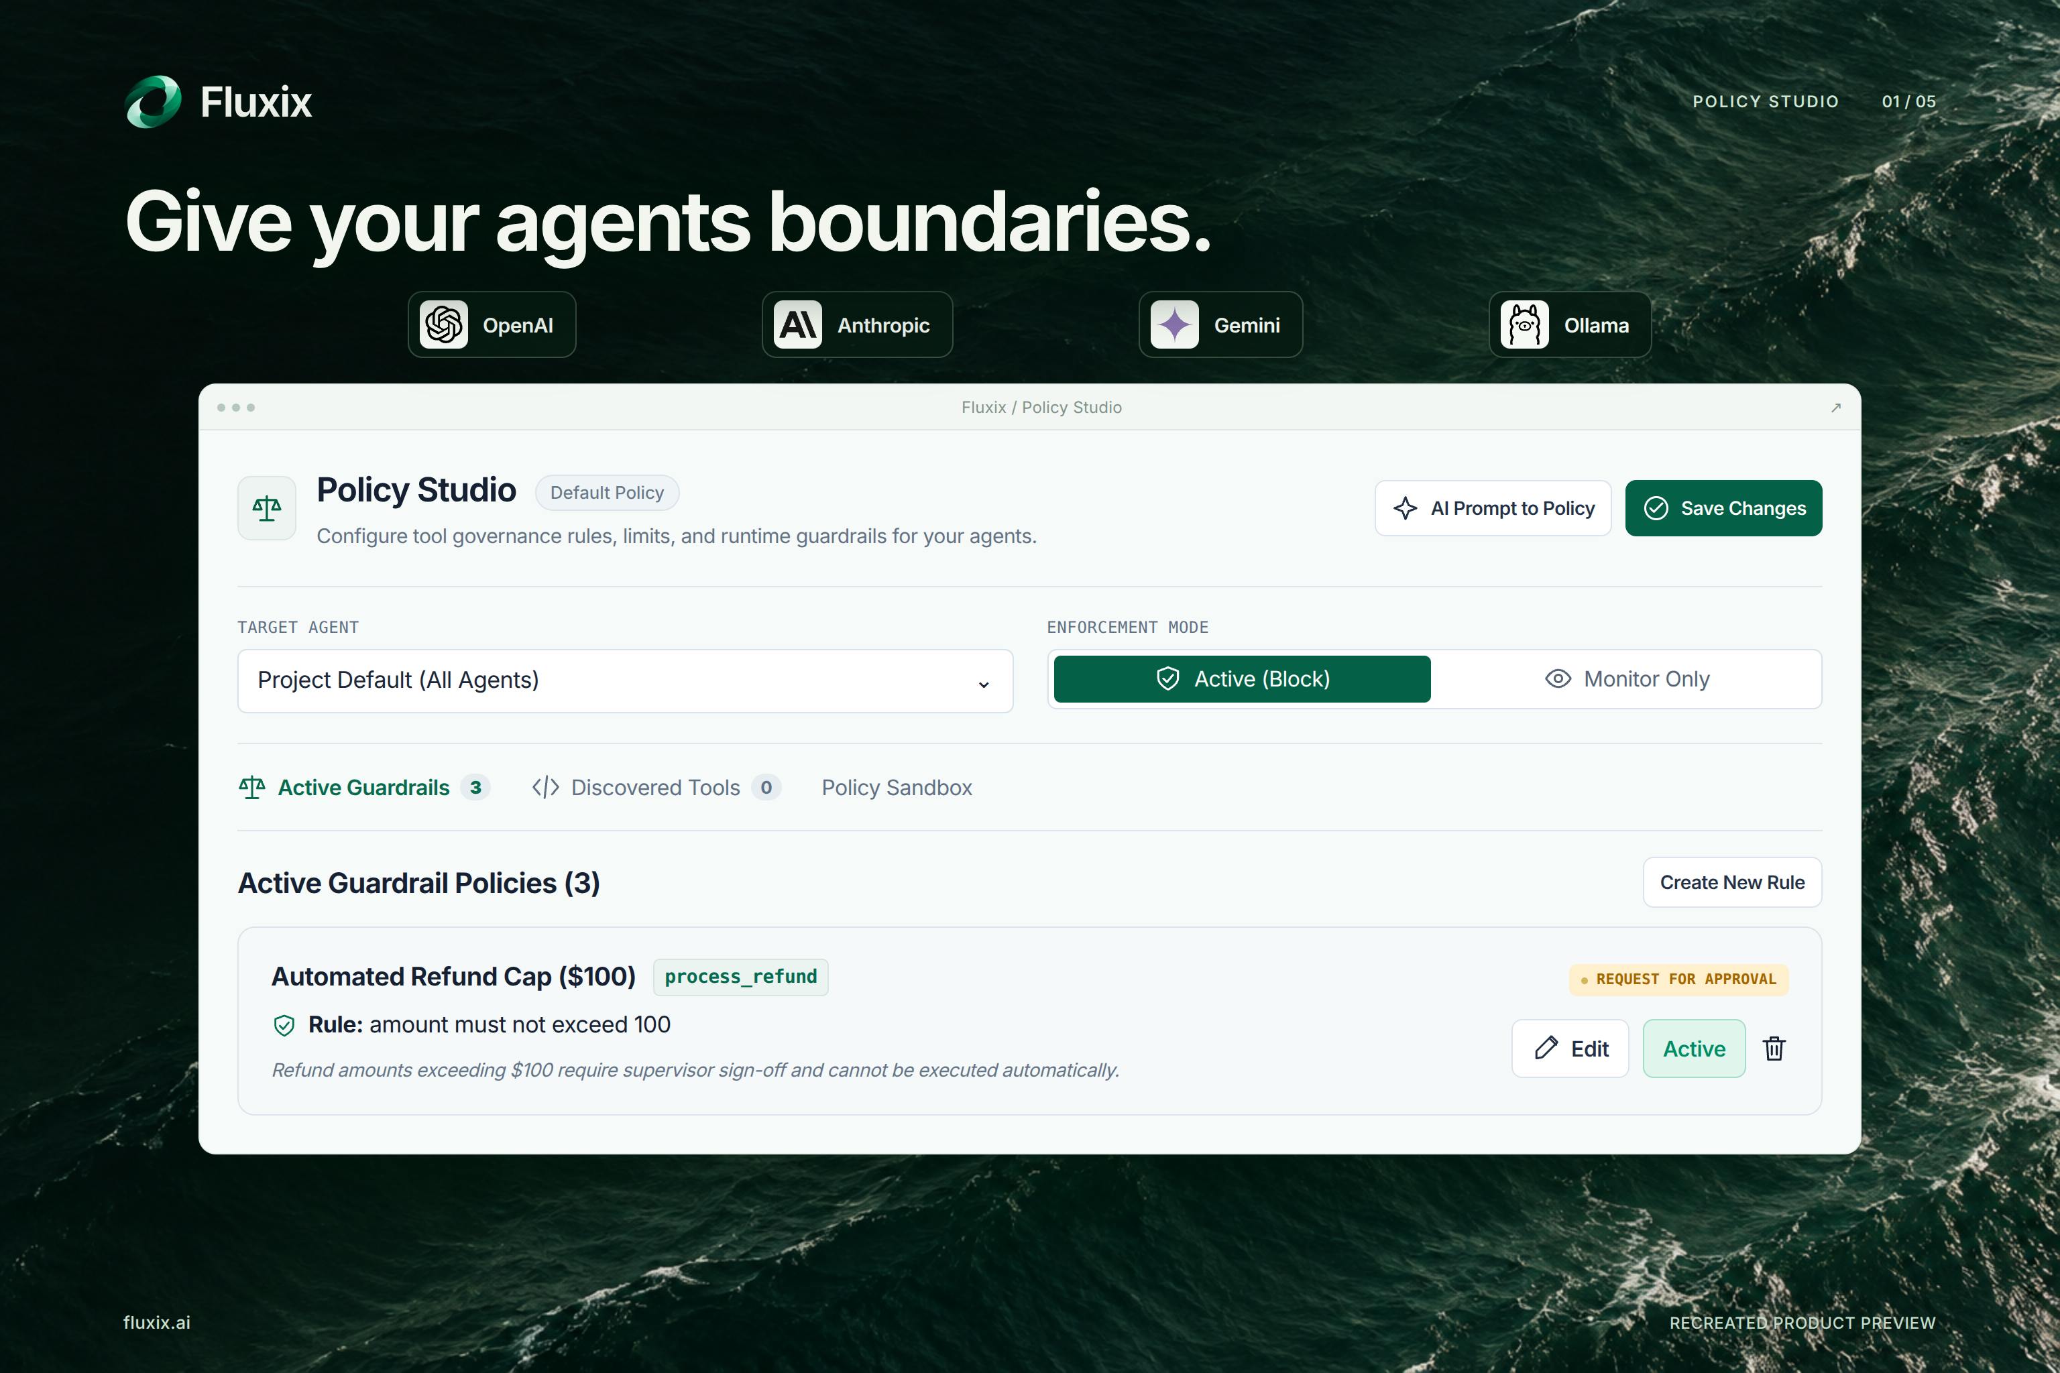Click the code brackets icon for Discovered Tools

pyautogui.click(x=545, y=787)
